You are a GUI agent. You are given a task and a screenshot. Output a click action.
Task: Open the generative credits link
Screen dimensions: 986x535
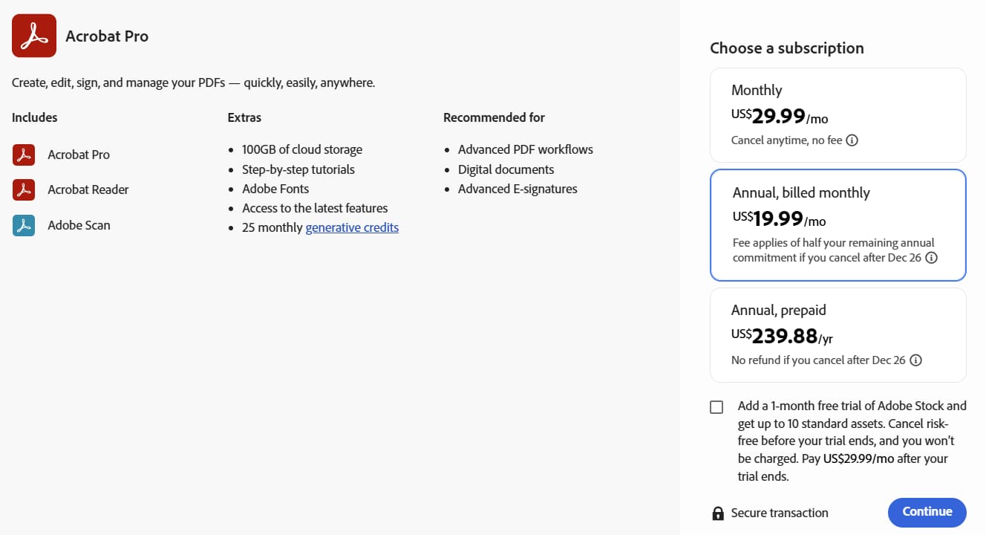(x=352, y=227)
